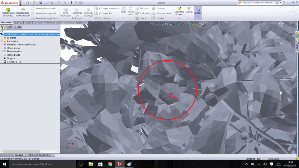Screen dimensions: 299x168
Task: Click the Padrão linear tool
Action: point(131,11)
